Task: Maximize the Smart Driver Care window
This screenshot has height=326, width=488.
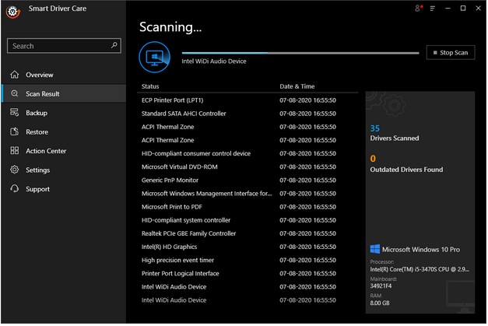Action: [463, 9]
